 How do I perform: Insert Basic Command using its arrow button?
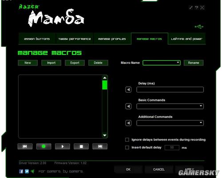pos(128,106)
